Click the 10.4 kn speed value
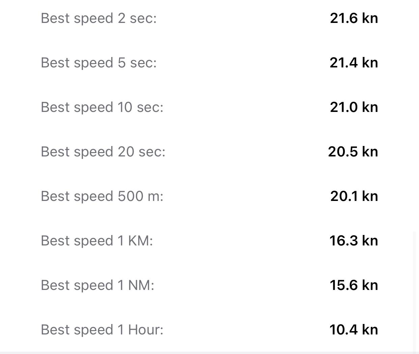The height and width of the screenshot is (354, 419). (x=354, y=330)
